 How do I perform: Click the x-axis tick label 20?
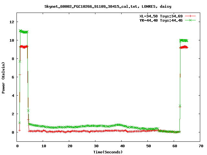(70, 146)
